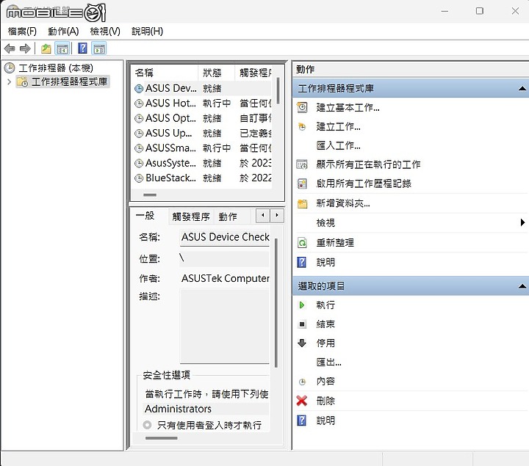This screenshot has height=466, width=529.
Task: Expand the 工作排程器程式庫 tree node
Action: pos(9,81)
